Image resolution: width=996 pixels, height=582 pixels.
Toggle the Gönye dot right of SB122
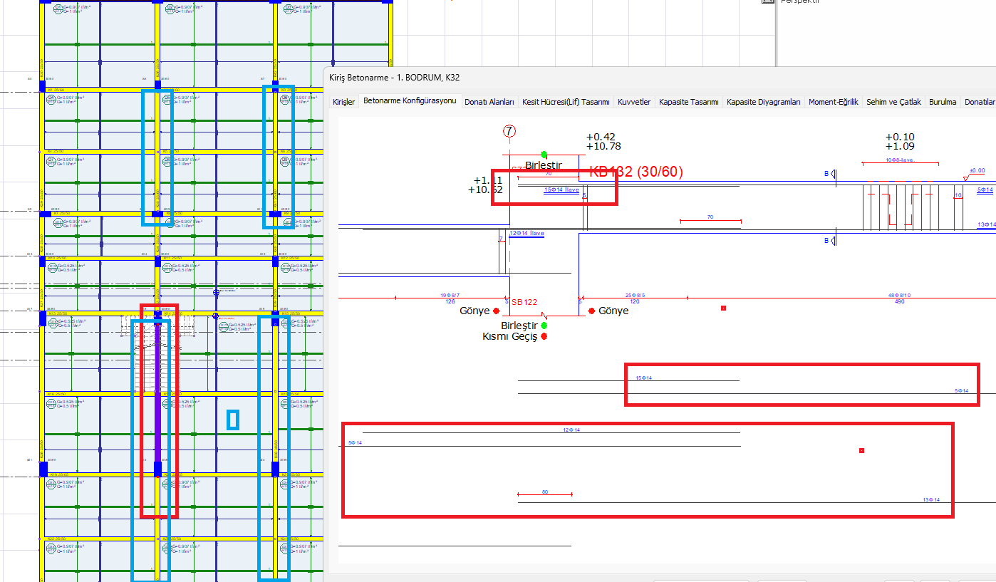point(591,311)
